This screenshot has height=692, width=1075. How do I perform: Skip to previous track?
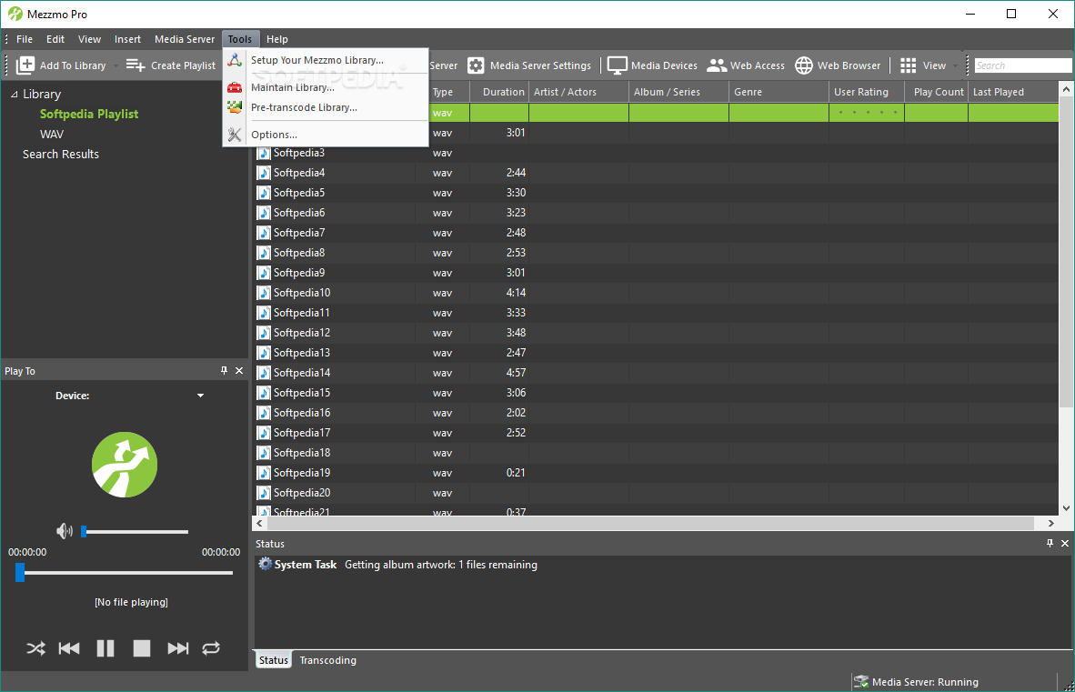pos(69,648)
